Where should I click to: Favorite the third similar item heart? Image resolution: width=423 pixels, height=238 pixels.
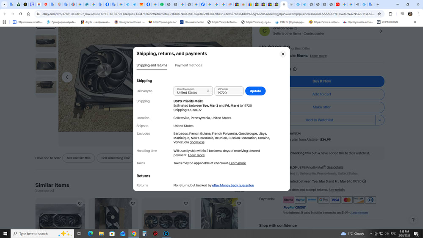(x=186, y=203)
